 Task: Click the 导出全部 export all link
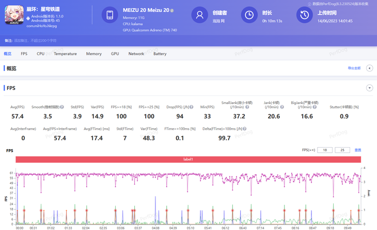tap(354, 68)
